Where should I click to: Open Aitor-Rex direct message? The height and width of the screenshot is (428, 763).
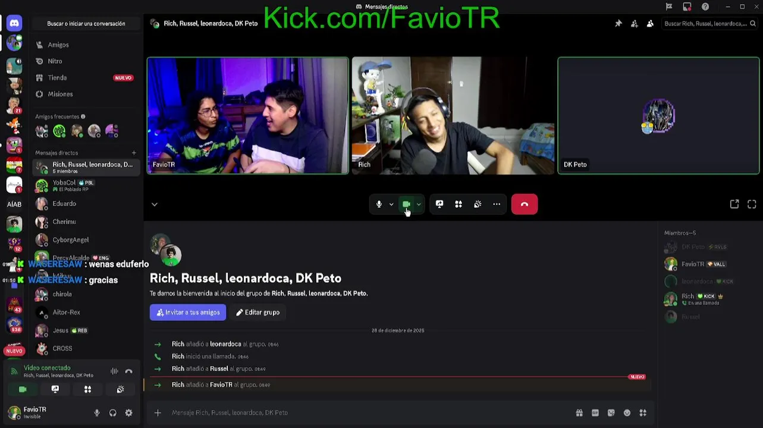click(86, 312)
